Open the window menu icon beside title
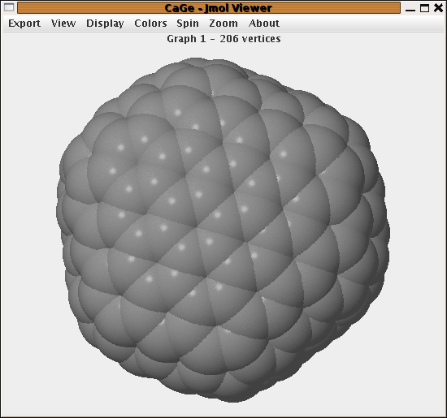This screenshot has width=447, height=418. [x=9, y=7]
